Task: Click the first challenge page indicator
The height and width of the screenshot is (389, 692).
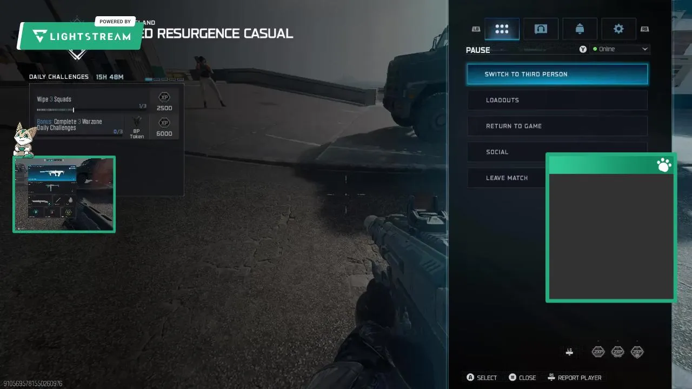Action: point(149,79)
